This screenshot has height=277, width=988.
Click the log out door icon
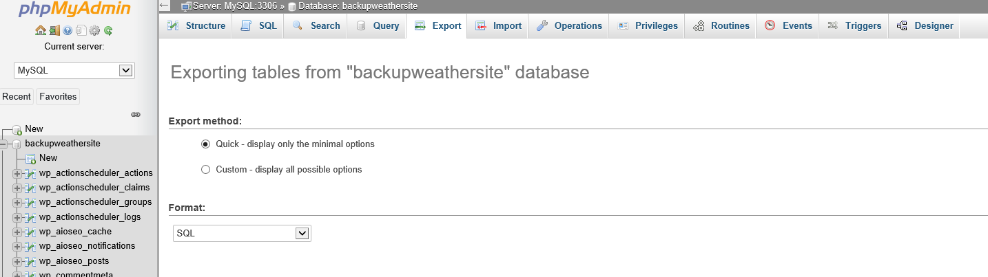pos(54,30)
